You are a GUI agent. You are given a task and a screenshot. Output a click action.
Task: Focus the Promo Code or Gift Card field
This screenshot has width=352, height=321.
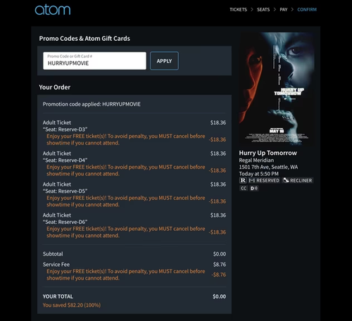pos(94,61)
